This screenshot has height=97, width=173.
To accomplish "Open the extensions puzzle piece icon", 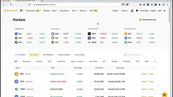I will [x=159, y=5].
